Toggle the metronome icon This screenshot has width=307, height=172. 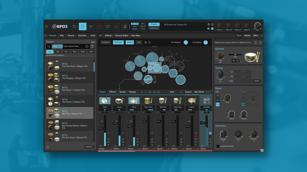tap(125, 26)
